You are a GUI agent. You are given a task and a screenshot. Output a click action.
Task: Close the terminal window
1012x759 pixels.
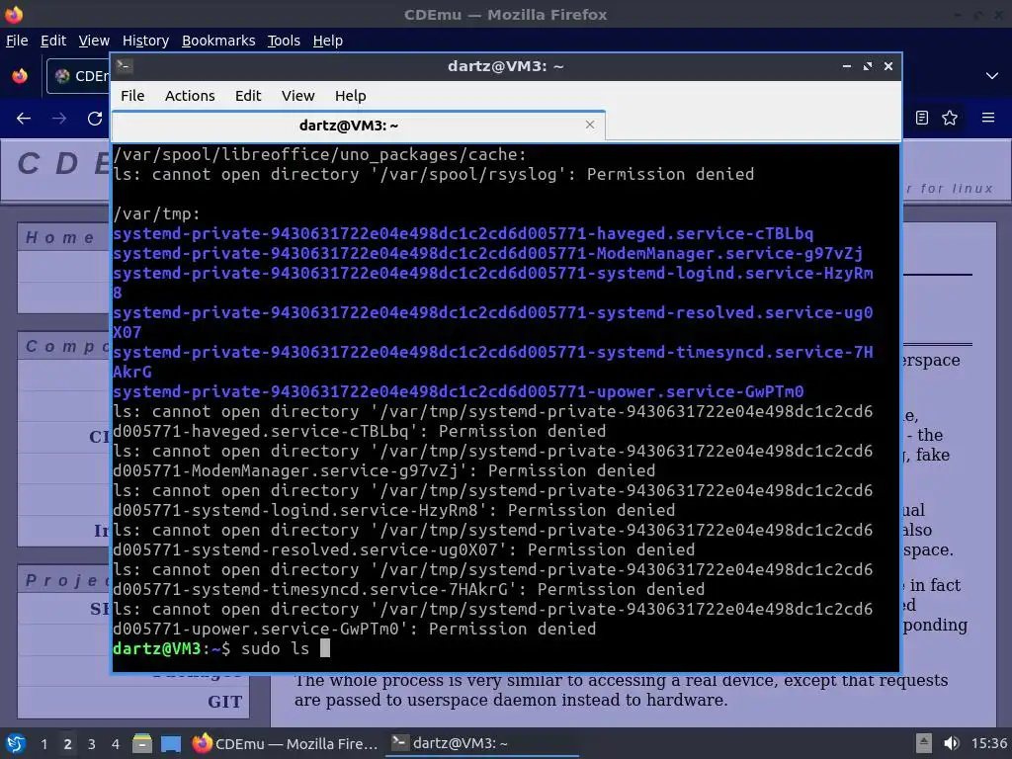888,66
